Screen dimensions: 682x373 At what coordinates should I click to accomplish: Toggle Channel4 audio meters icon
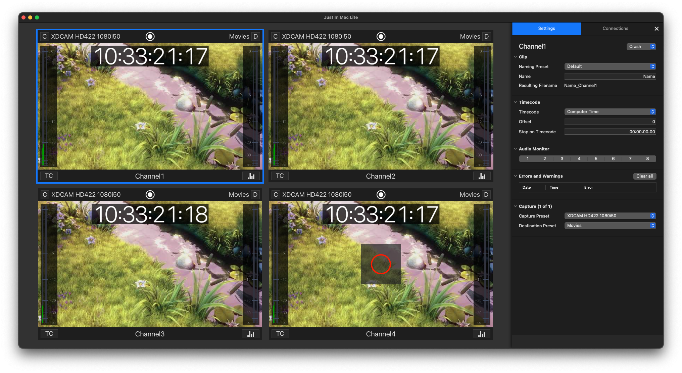482,334
